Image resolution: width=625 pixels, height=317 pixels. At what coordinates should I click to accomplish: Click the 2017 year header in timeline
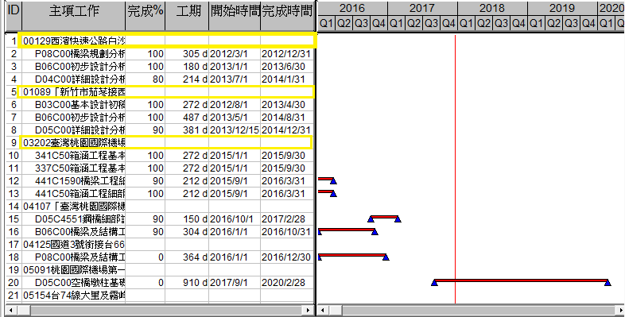422,9
